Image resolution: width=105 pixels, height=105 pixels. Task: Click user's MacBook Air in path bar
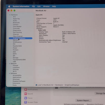[x=46, y=85]
